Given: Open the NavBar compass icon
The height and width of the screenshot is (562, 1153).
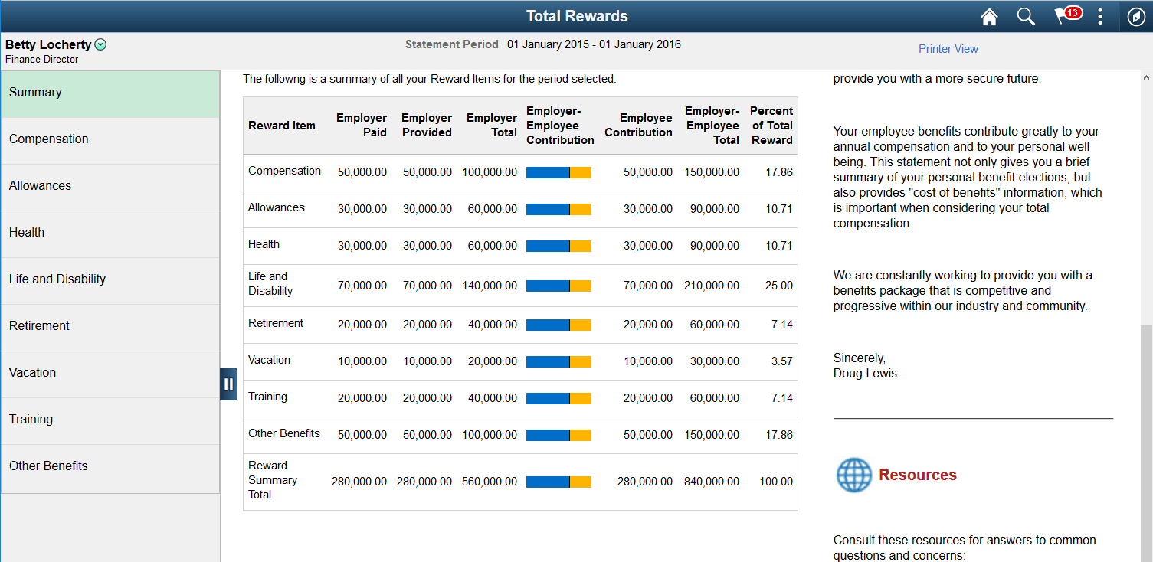Looking at the screenshot, I should (x=1136, y=16).
